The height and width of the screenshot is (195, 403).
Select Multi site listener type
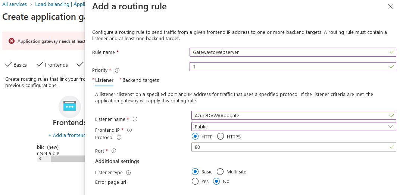pyautogui.click(x=220, y=172)
